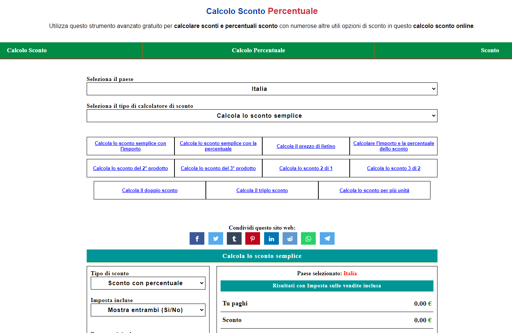
Task: Share via Twitter icon
Action: click(x=216, y=238)
